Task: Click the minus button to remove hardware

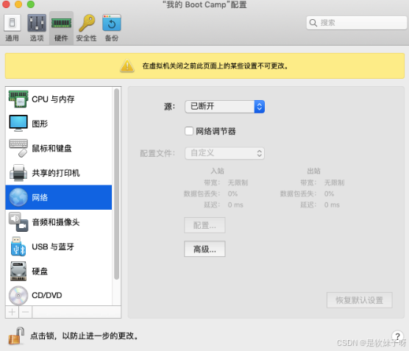Action: pos(26,312)
